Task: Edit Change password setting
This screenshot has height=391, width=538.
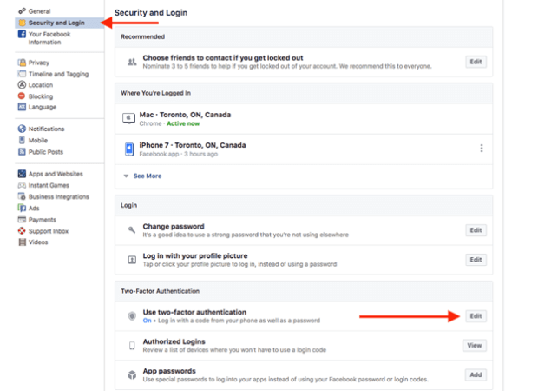Action: click(475, 230)
